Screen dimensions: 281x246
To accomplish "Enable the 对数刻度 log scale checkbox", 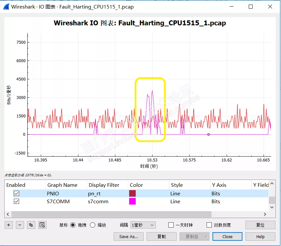I will [x=209, y=225].
